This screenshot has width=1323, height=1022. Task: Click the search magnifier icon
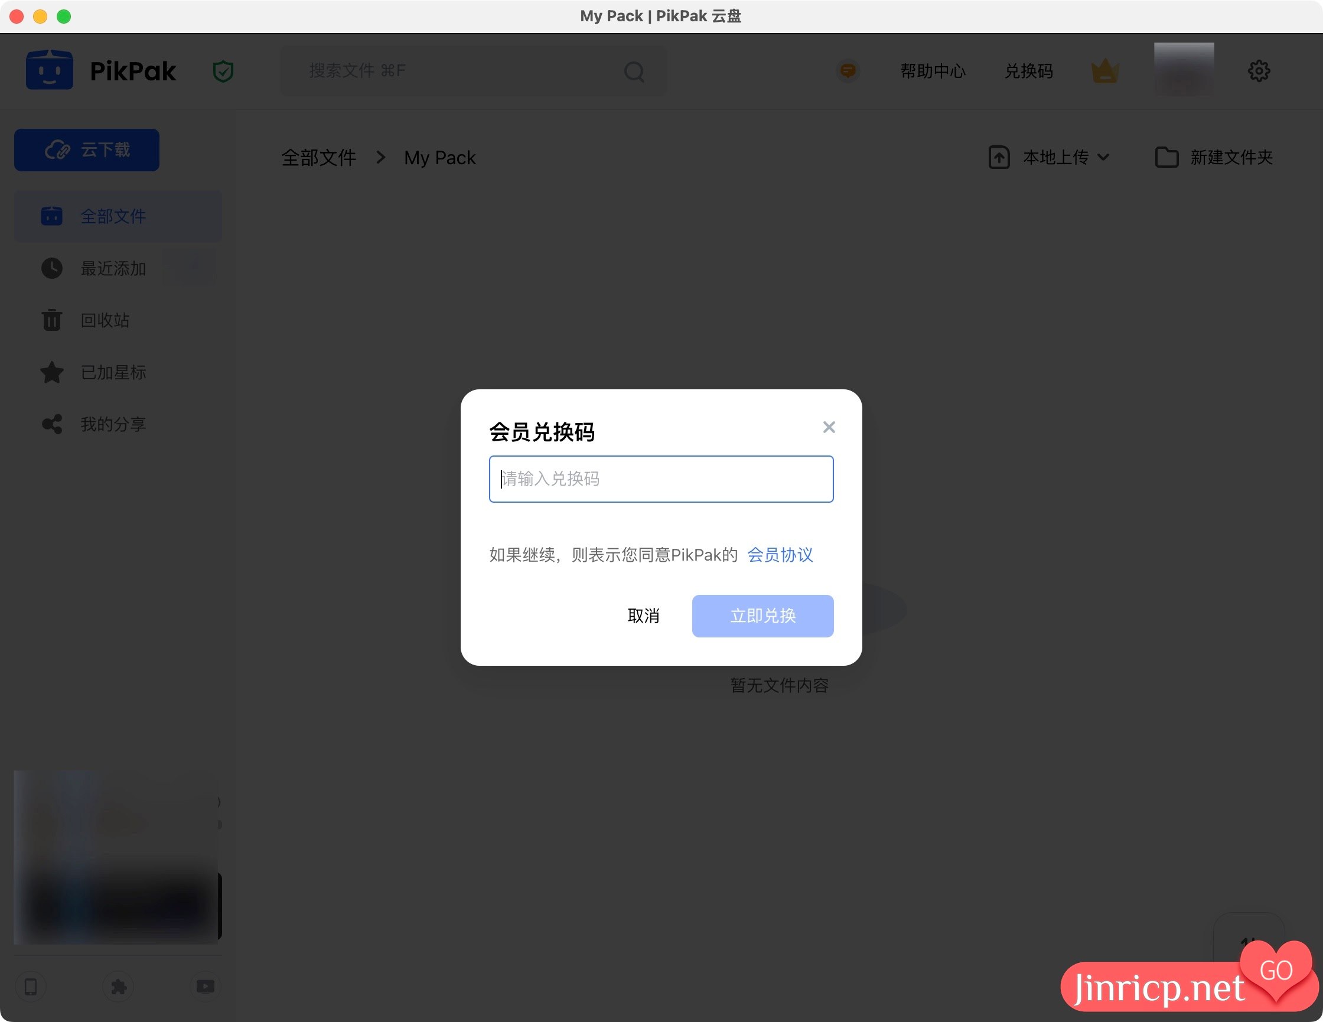[x=634, y=71]
